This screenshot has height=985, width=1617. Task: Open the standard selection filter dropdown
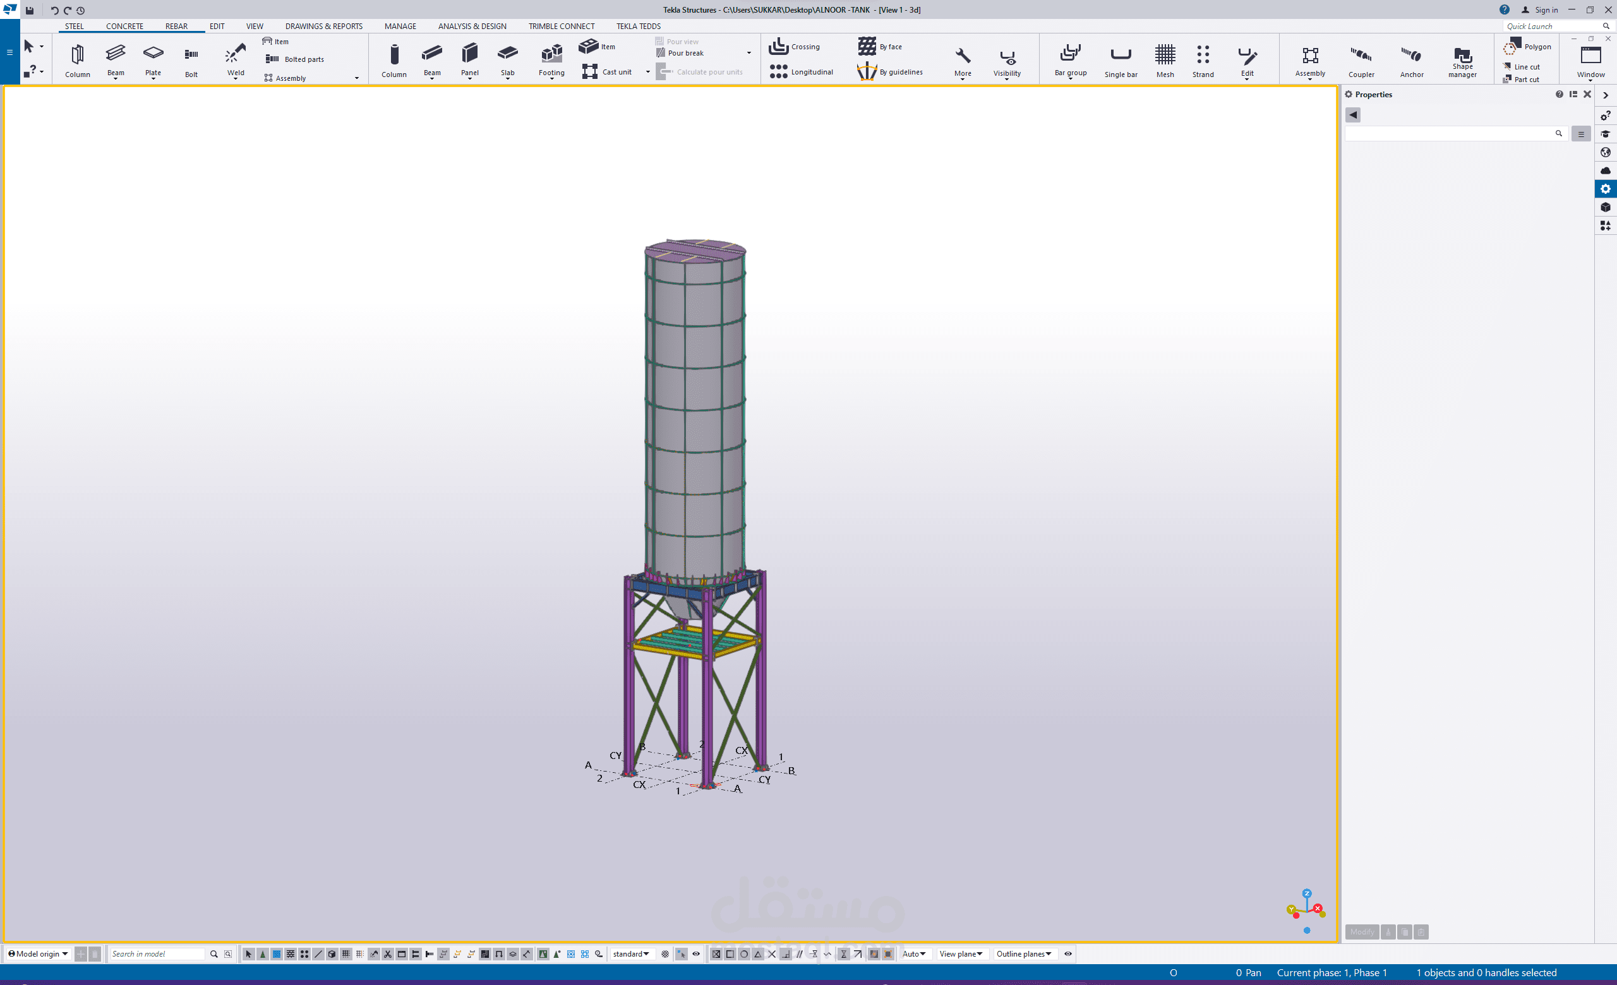(x=630, y=953)
